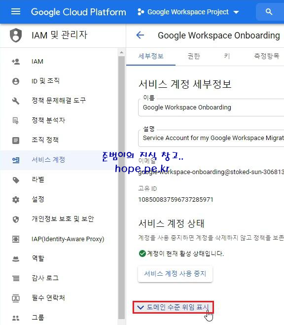Open 설정 menu item
This screenshot has width=284, height=325.
pyautogui.click(x=59, y=199)
